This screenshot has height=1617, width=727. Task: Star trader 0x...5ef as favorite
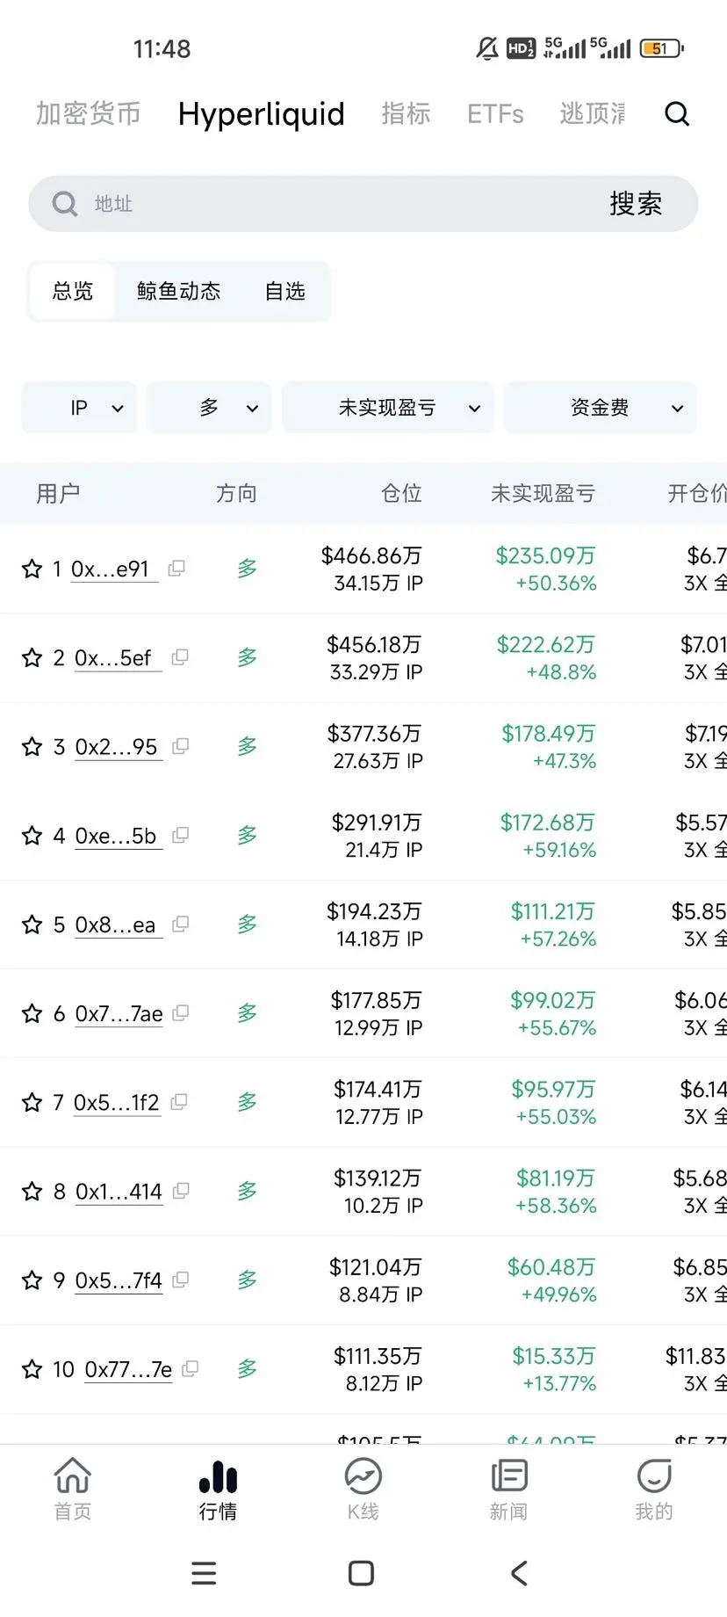click(32, 657)
